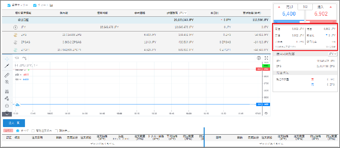Open the 1分 chart interval selector
340x148 pixels.
17,58
